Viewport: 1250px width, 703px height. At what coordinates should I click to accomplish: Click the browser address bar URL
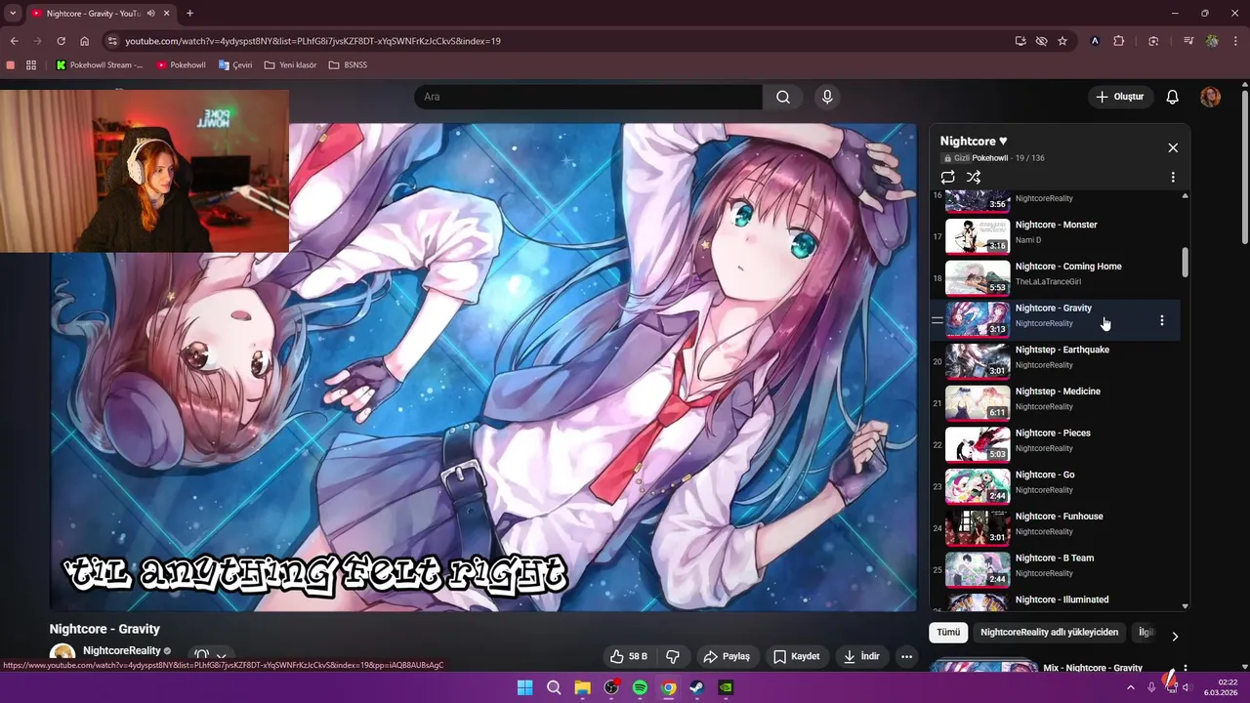pyautogui.click(x=312, y=41)
